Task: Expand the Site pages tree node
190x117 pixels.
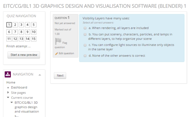Action: coord(8,93)
